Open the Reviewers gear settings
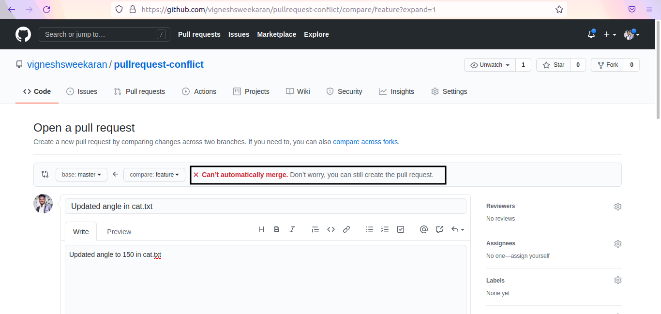This screenshot has height=314, width=661. tap(617, 207)
